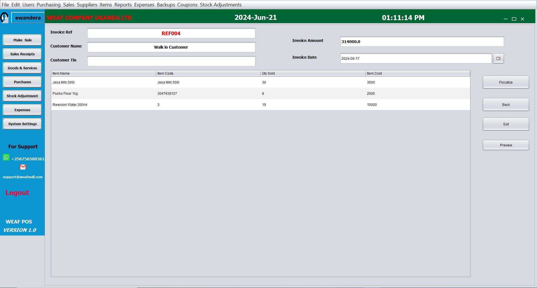
Task: Click the quantity 19 cell for Rwenzori Water
Action: click(x=313, y=104)
